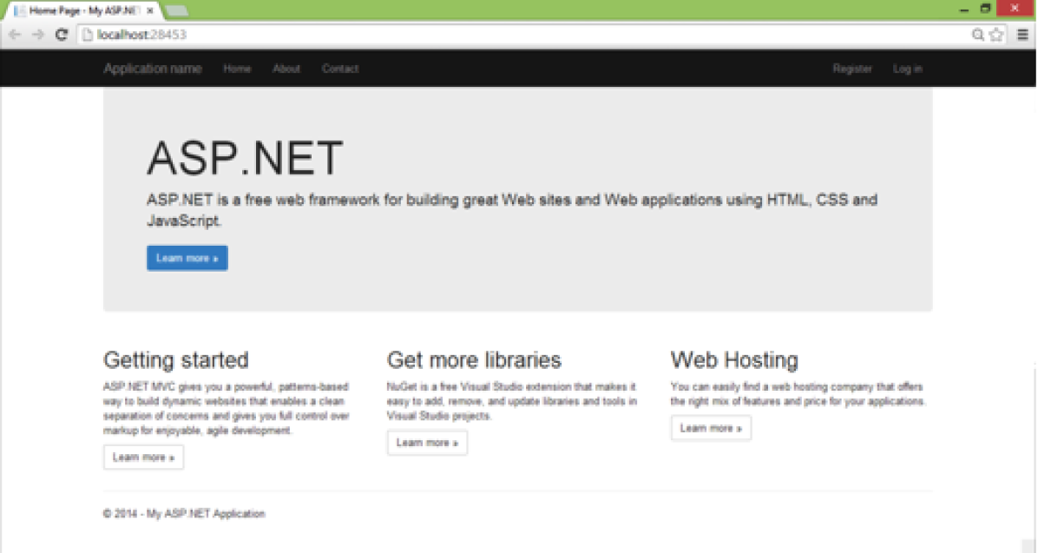Click the Get more libraries heading
The image size is (1038, 553).
pos(474,360)
